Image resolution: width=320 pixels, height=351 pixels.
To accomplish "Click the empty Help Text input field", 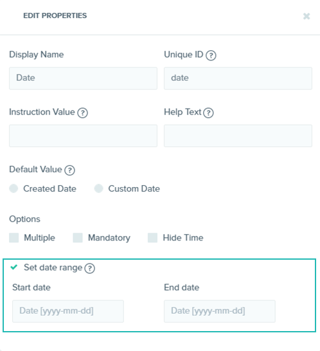I will (238, 136).
